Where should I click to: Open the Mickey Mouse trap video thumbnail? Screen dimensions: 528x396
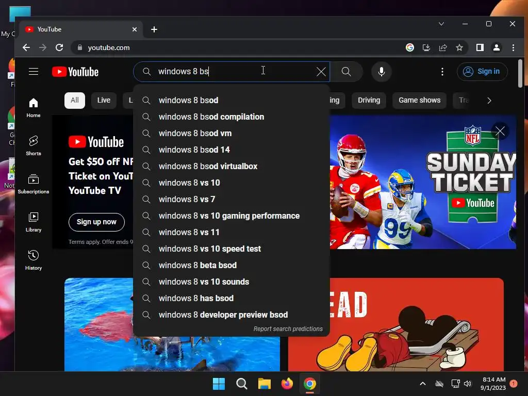click(395, 324)
